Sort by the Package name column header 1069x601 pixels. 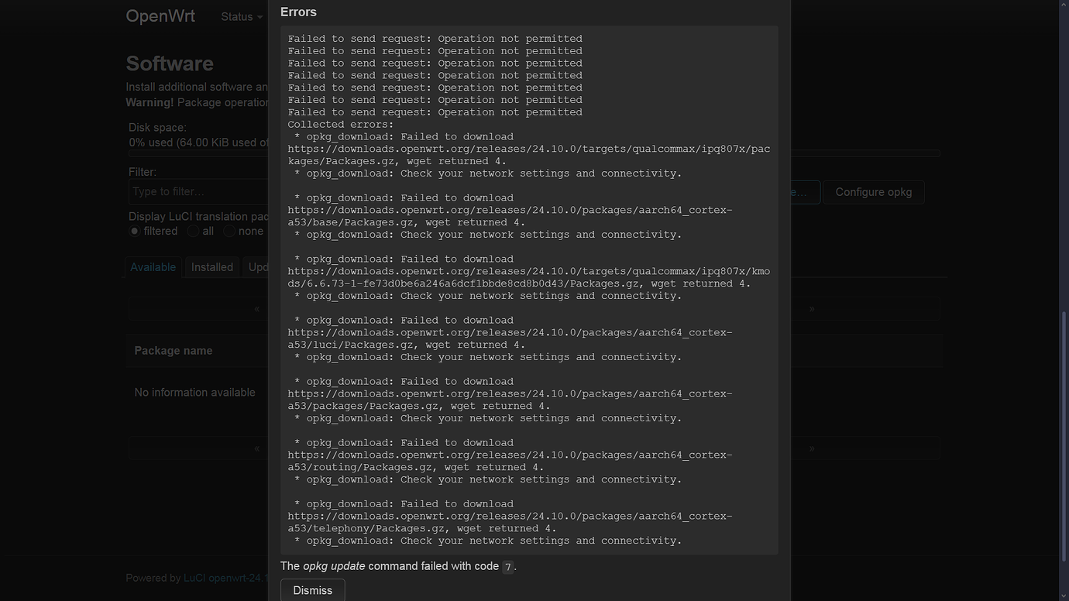[174, 350]
